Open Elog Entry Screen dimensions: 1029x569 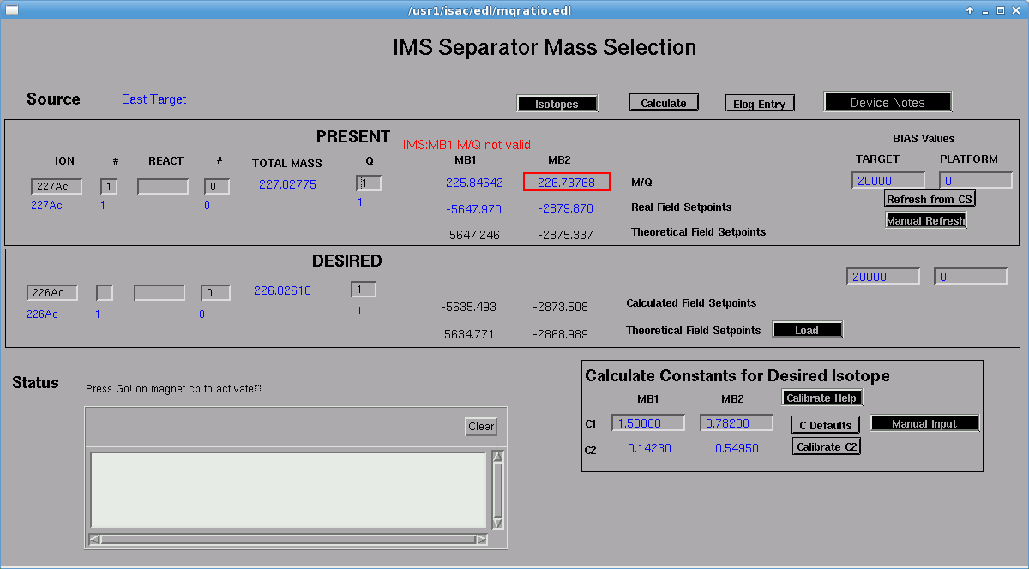point(759,104)
